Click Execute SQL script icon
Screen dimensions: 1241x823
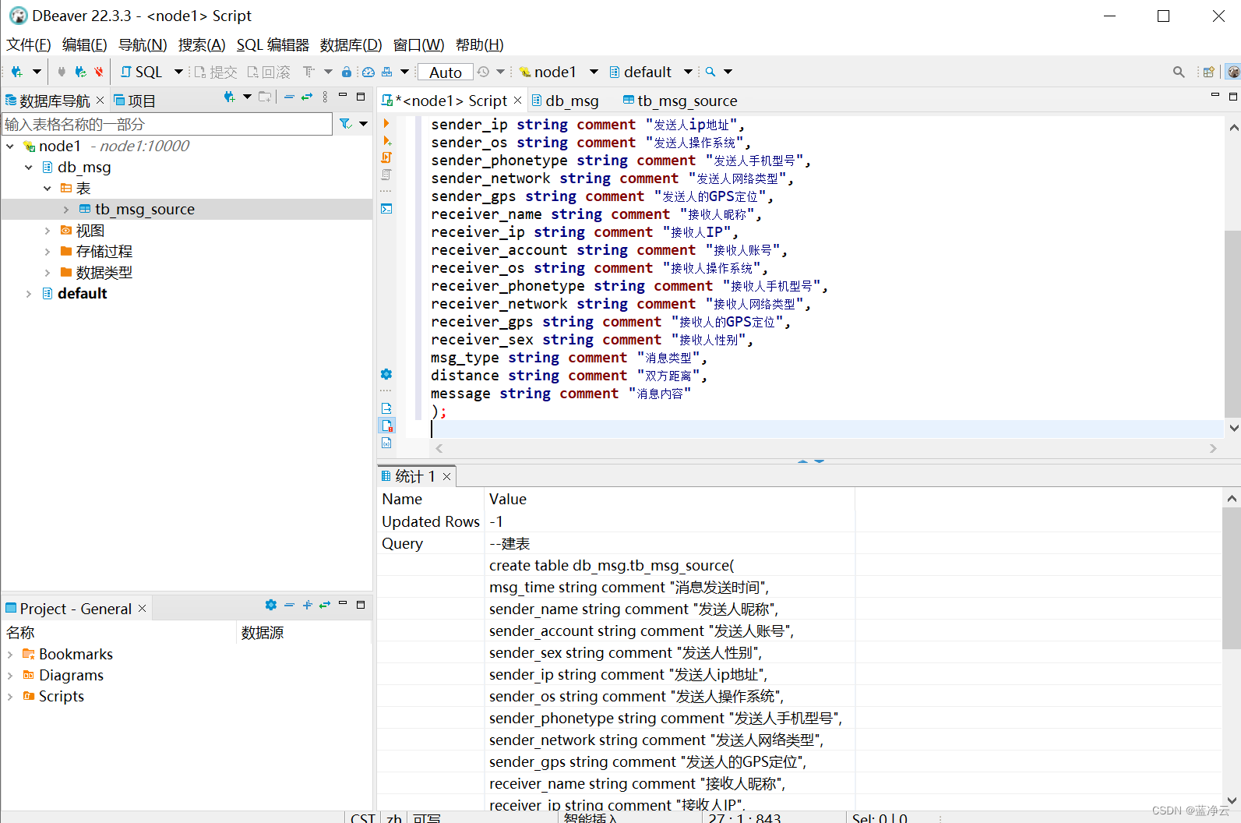coord(386,157)
